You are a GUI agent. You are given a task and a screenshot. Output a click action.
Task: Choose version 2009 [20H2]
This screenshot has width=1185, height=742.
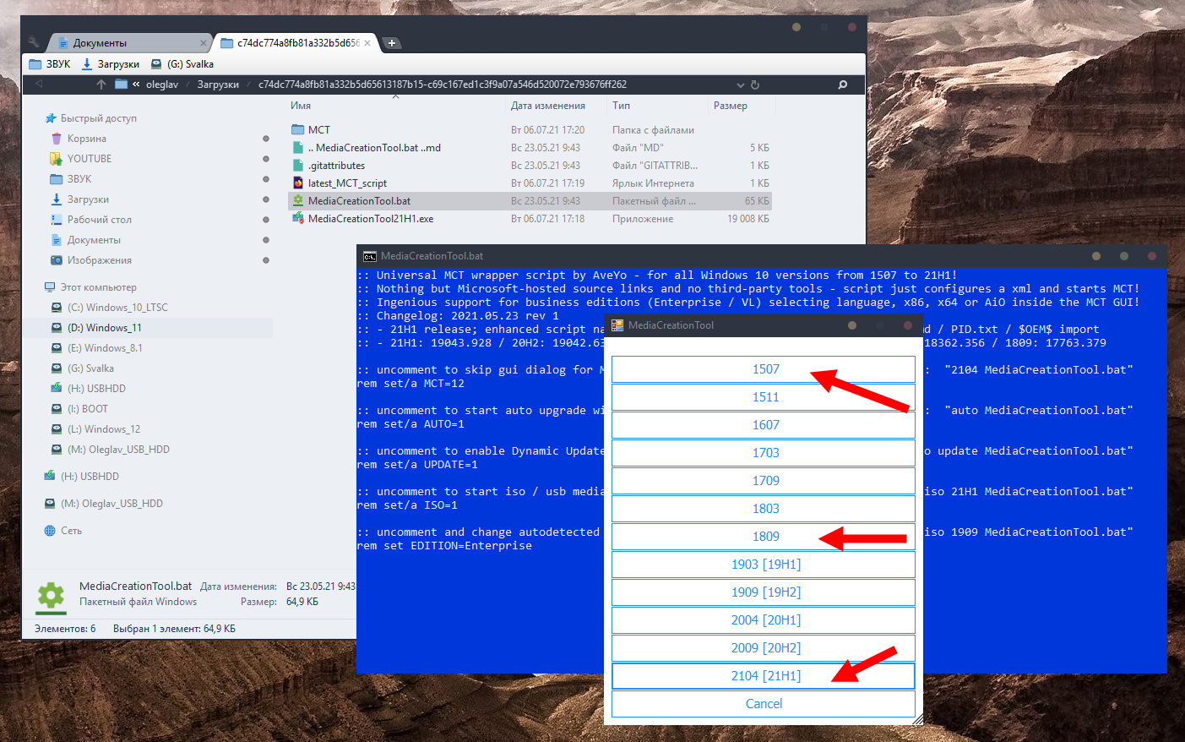point(764,648)
